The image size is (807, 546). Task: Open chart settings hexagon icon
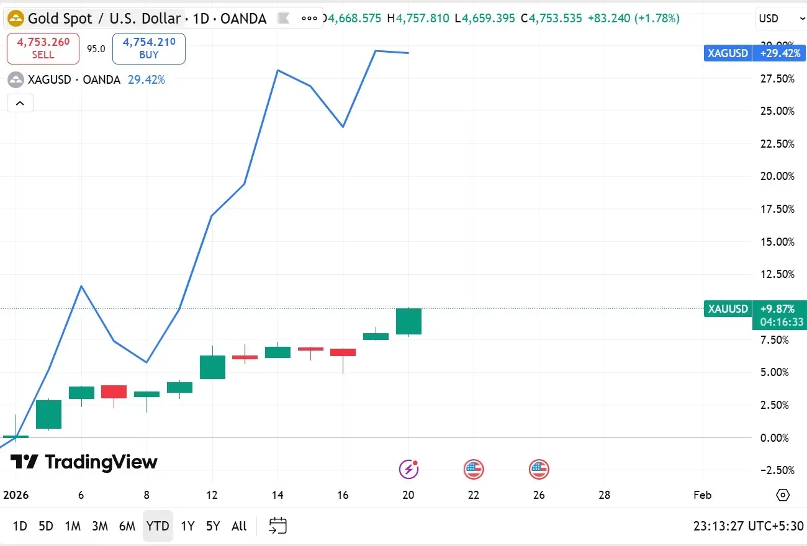783,495
